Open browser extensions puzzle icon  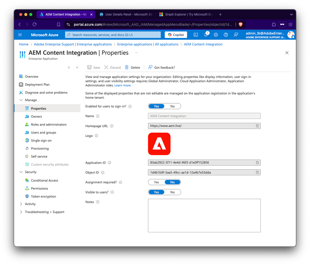(274, 24)
